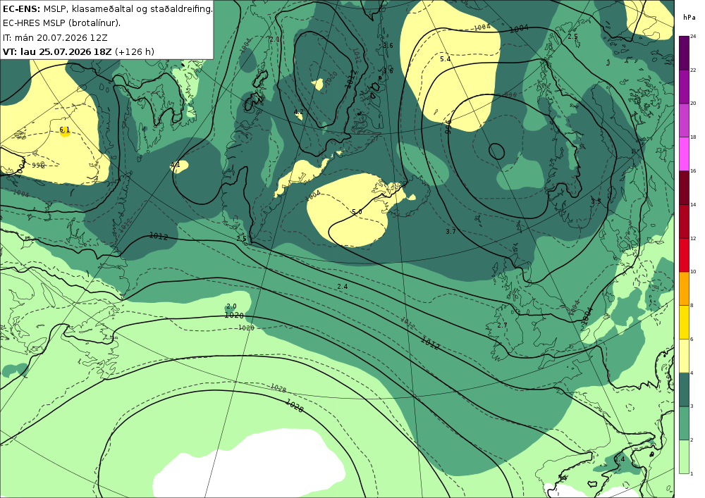The image size is (705, 498).
Task: Click the 2.7 spread value label
Action: pos(502,325)
